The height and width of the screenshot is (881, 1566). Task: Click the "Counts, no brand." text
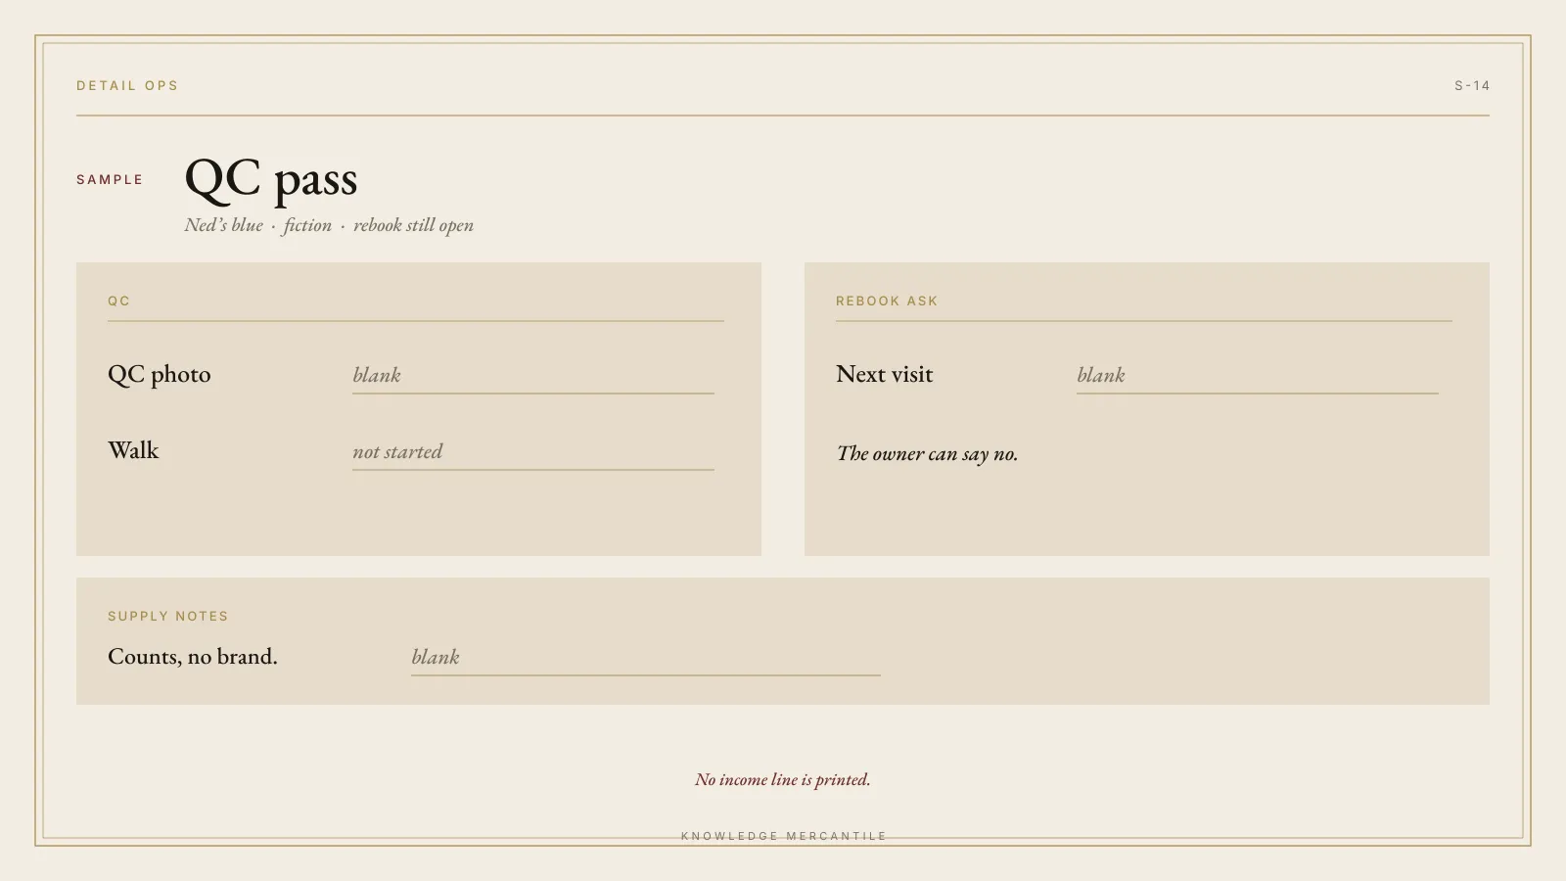[x=193, y=657]
